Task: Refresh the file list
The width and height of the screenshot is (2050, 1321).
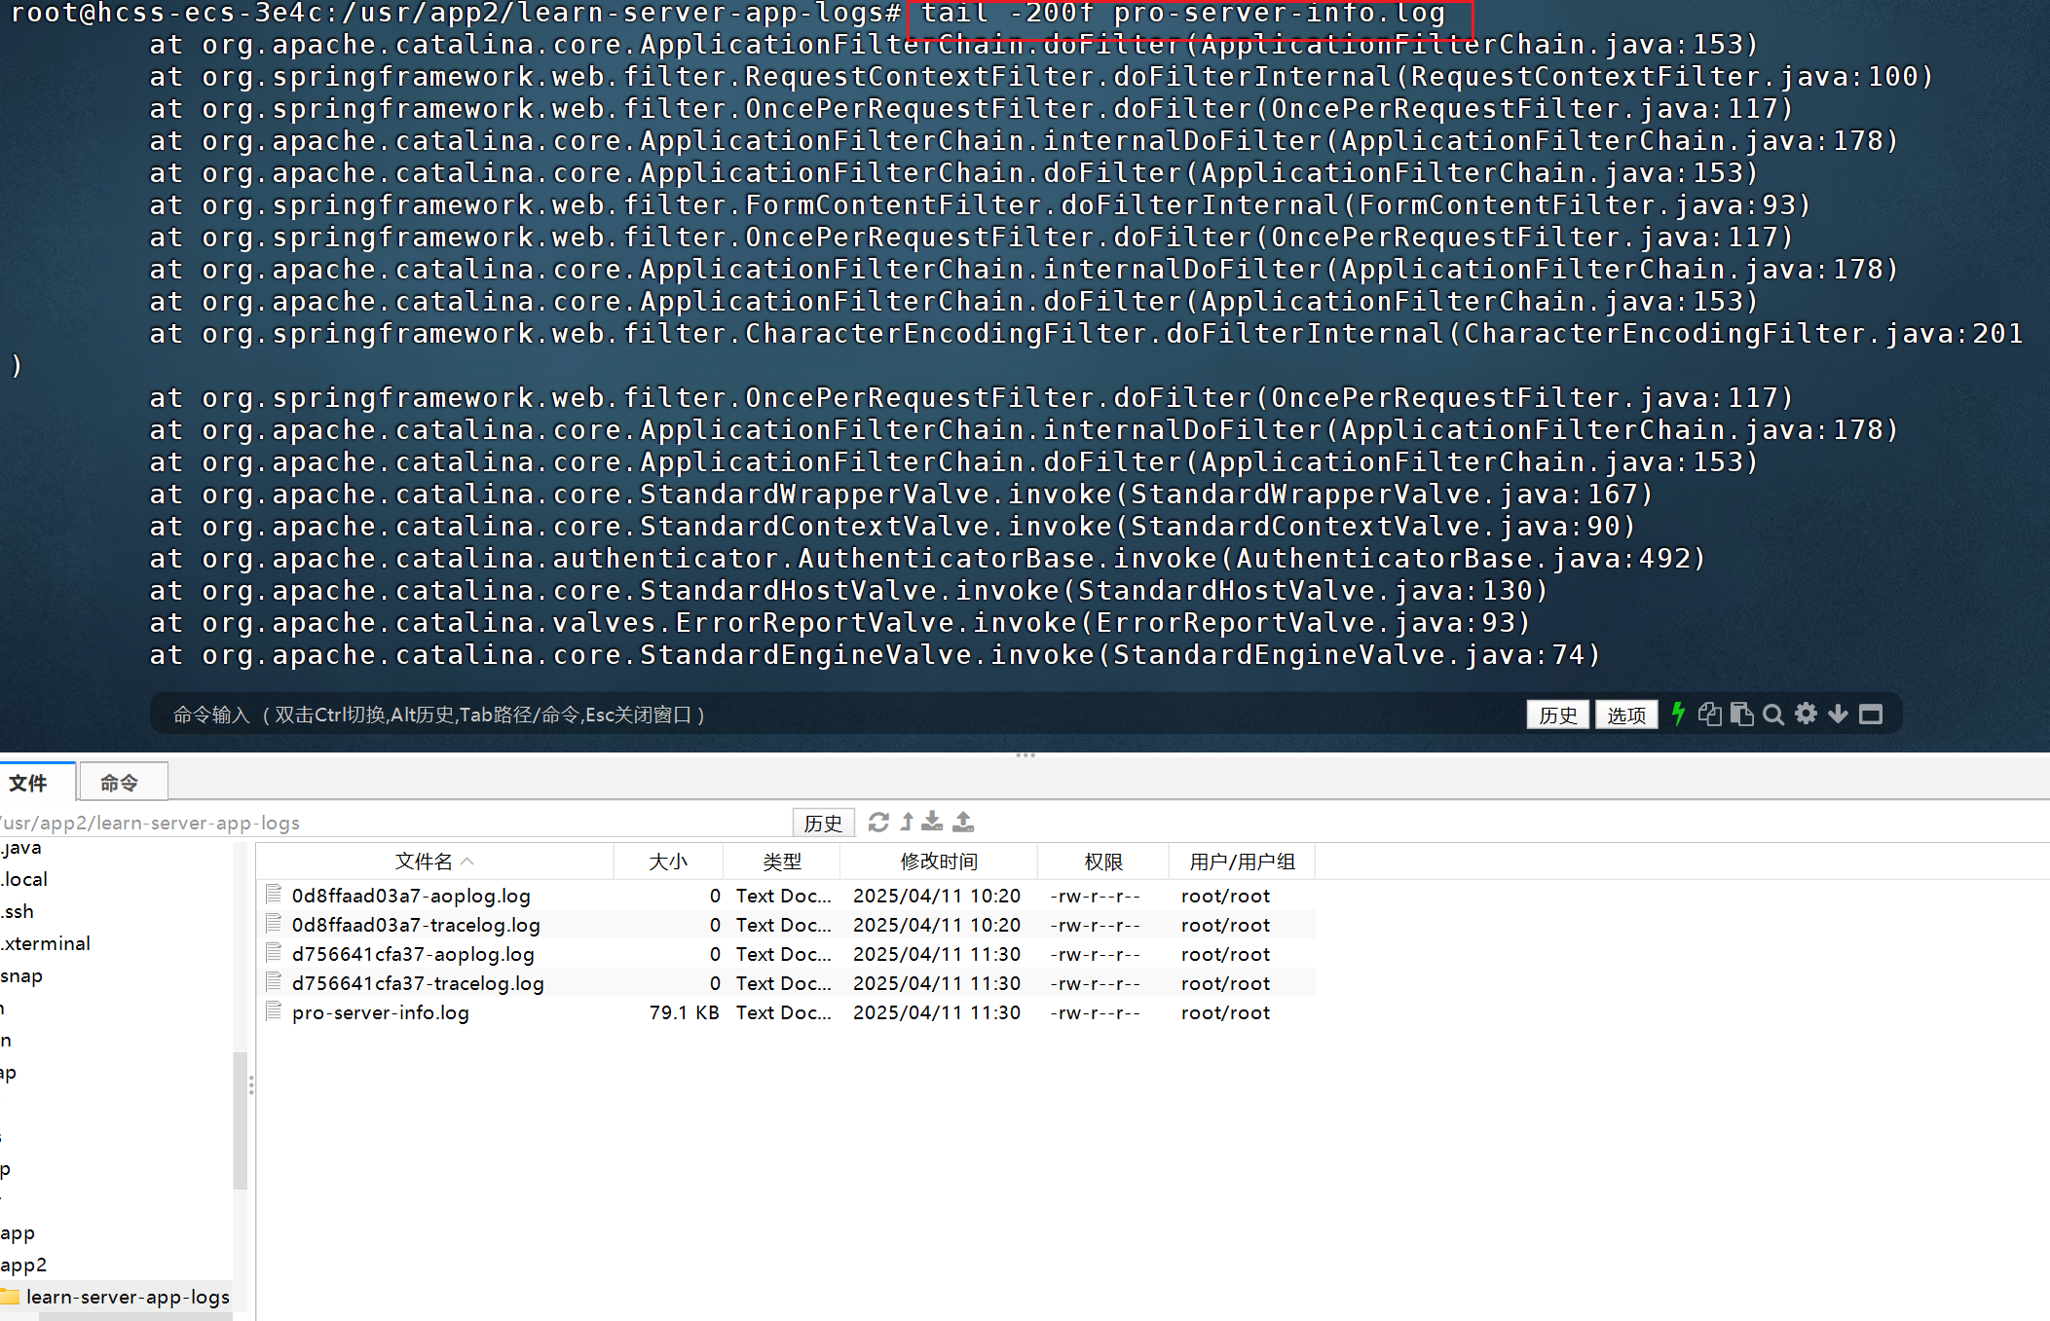Action: coord(878,822)
